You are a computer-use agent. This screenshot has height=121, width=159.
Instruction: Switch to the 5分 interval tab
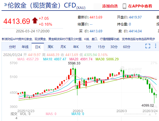click(x=89, y=47)
